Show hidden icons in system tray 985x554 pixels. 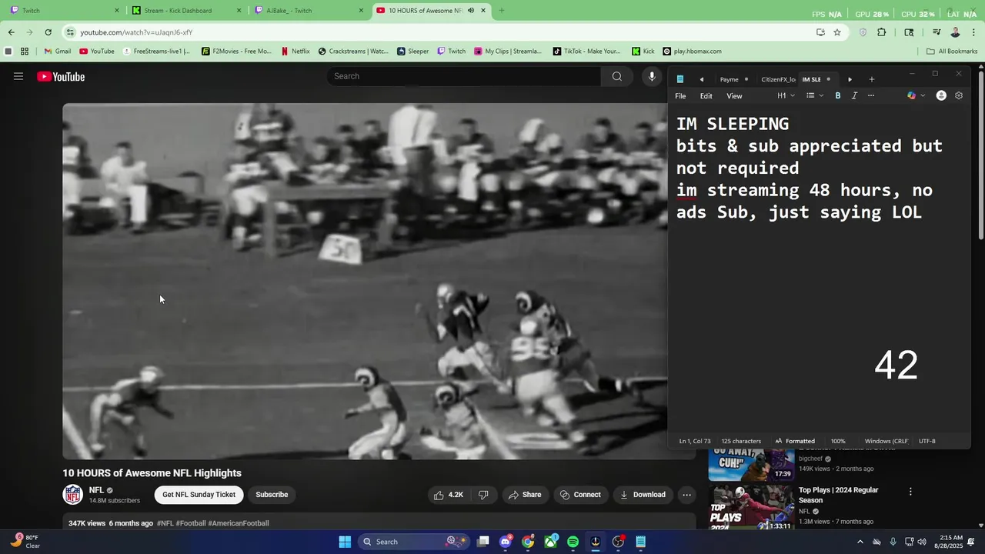click(860, 542)
